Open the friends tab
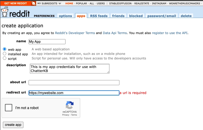Screen dimensions: 203x130 tap(118, 16)
